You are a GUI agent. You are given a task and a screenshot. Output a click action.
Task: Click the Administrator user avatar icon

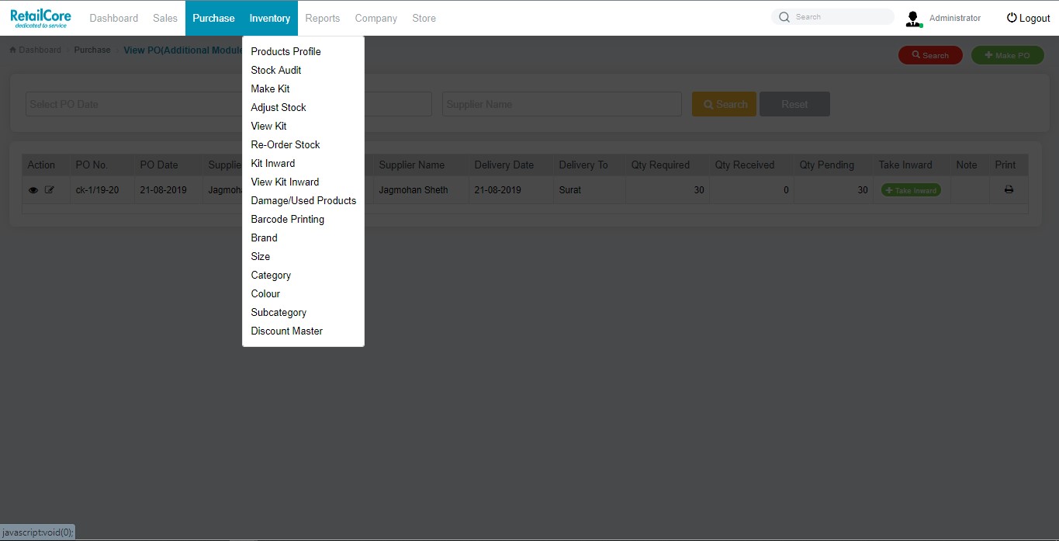click(913, 19)
